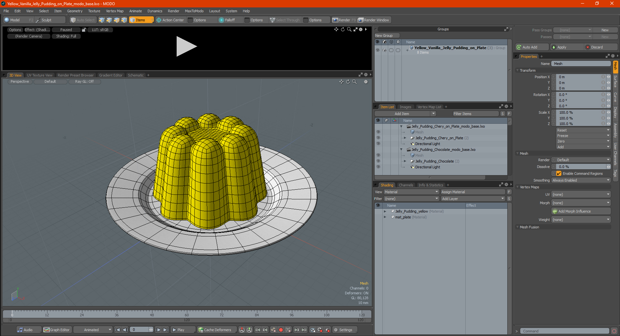Click the Action Center tool icon

coord(159,20)
